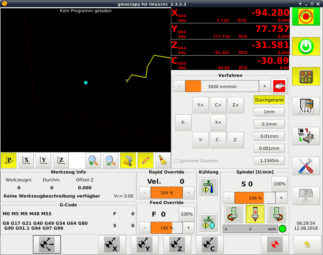The image size is (323, 255).
Task: Click the Z axis DRO display
Action: click(230, 48)
